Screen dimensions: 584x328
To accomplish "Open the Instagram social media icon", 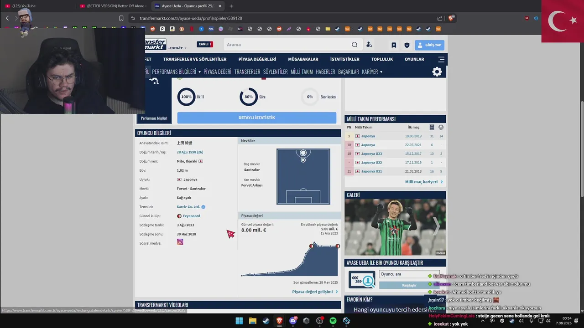I will point(180,242).
